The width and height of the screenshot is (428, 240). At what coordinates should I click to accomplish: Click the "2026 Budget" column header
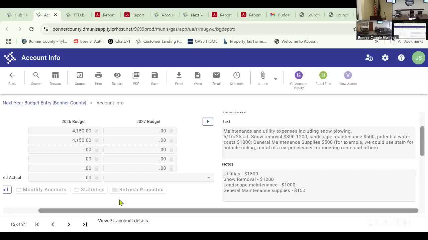pos(74,121)
